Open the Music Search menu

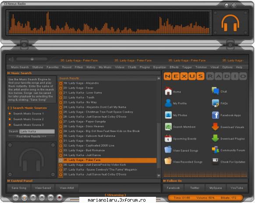[20, 67]
